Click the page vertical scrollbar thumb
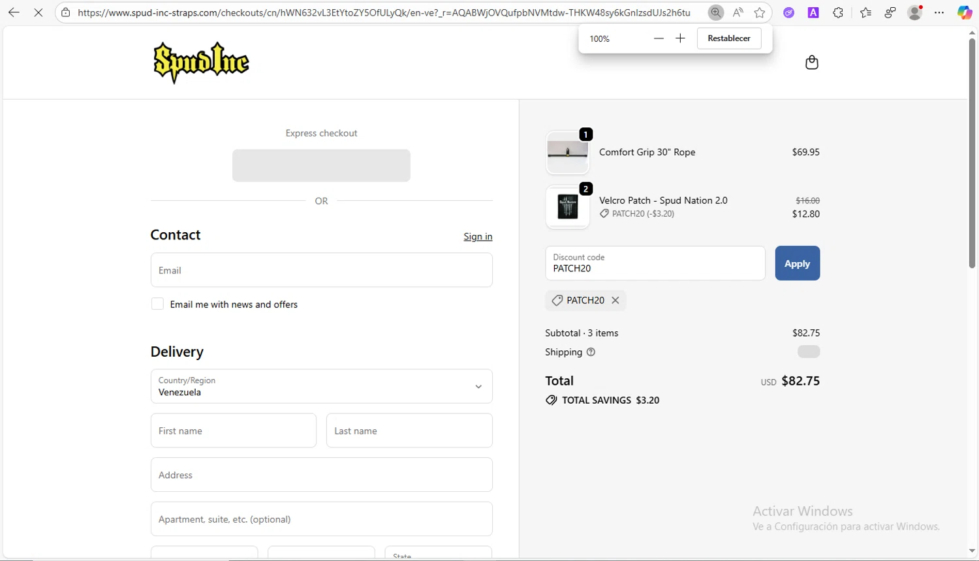The height and width of the screenshot is (561, 979). (972, 153)
